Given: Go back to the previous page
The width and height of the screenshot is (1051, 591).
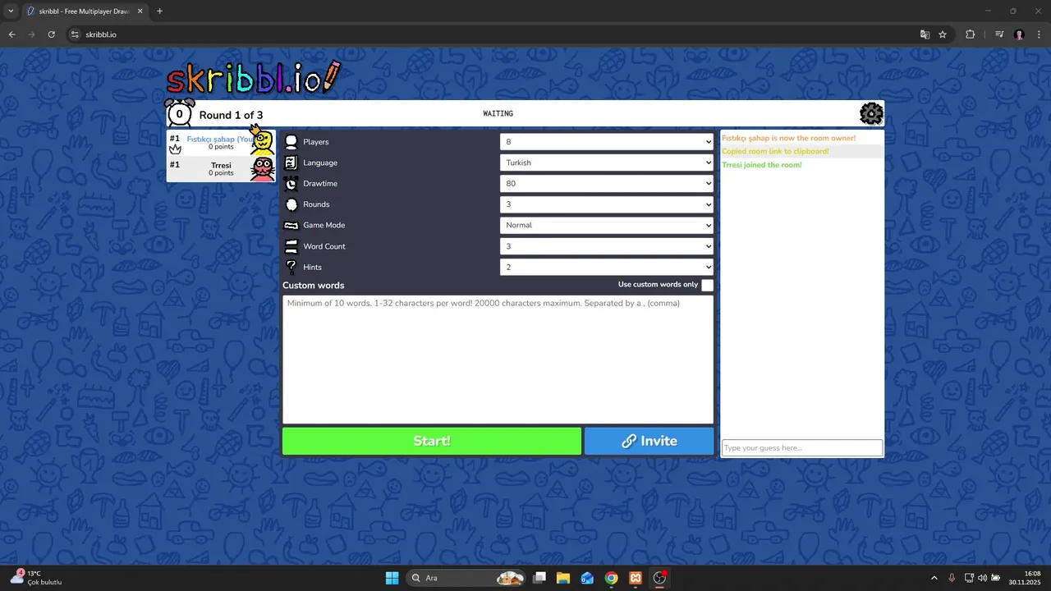Looking at the screenshot, I should click(x=11, y=34).
